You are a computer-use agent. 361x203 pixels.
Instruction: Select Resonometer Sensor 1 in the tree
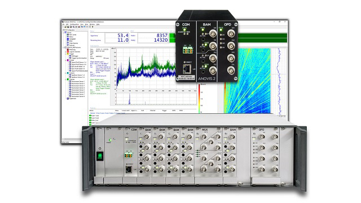coord(78,81)
